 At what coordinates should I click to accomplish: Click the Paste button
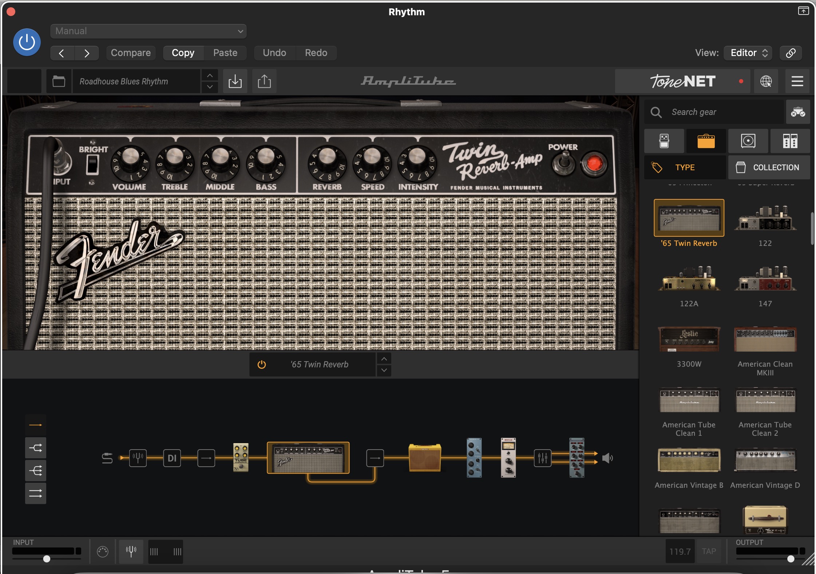pyautogui.click(x=225, y=53)
